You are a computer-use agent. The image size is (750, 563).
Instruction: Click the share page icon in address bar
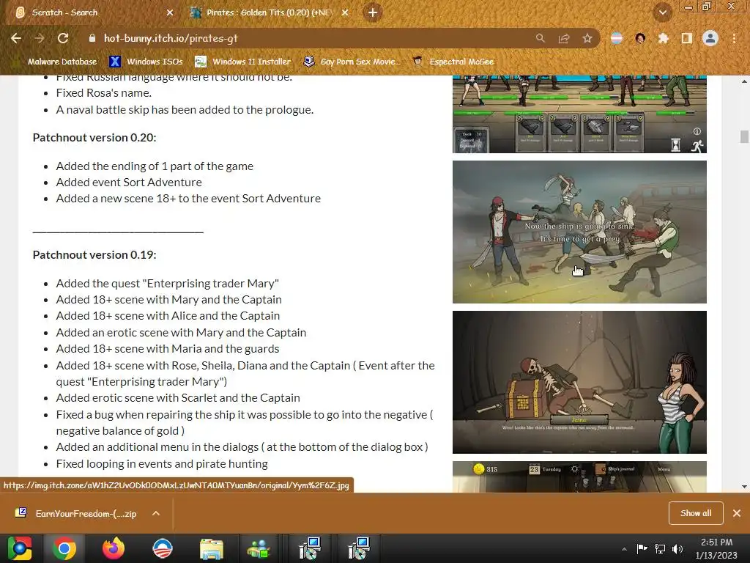(564, 38)
